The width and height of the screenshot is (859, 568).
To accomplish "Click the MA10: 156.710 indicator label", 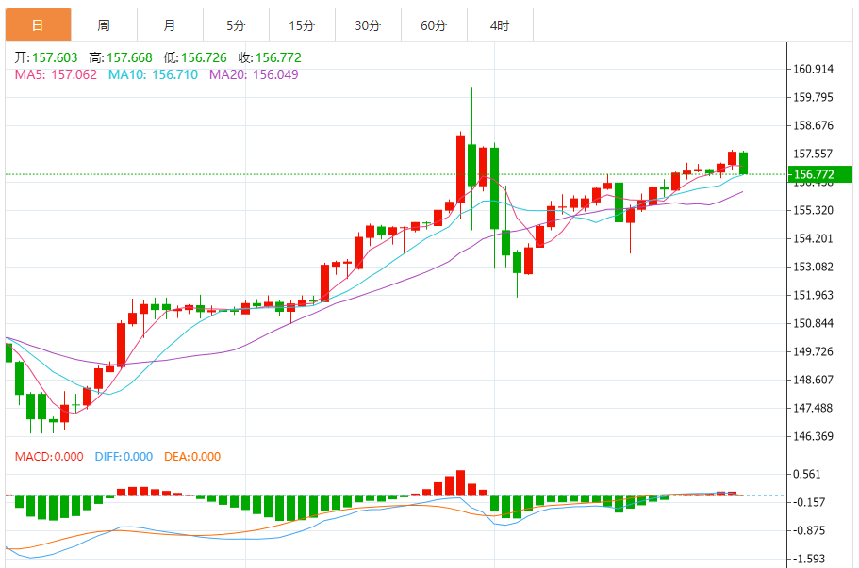I will click(153, 74).
